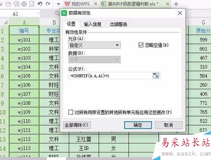Select cell containing wj109

tap(24, 112)
